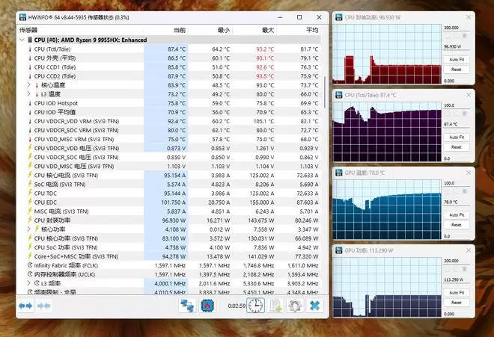494x337 pixels.
Task: Click lightning icon beside SoC 电流 (SVI3 TFN)
Action: click(x=30, y=184)
